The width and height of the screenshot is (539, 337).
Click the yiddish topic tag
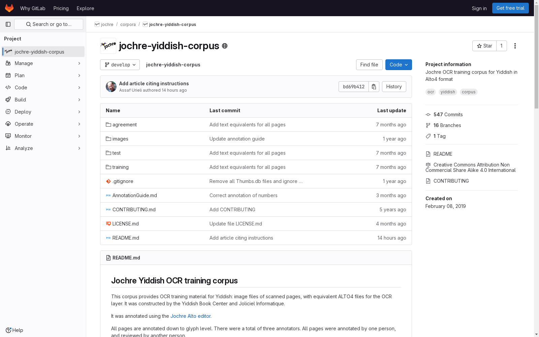tap(448, 92)
